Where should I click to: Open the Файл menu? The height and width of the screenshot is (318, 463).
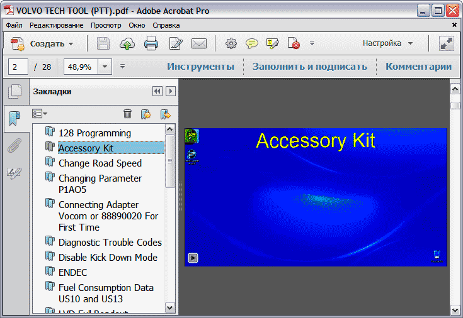pyautogui.click(x=14, y=25)
